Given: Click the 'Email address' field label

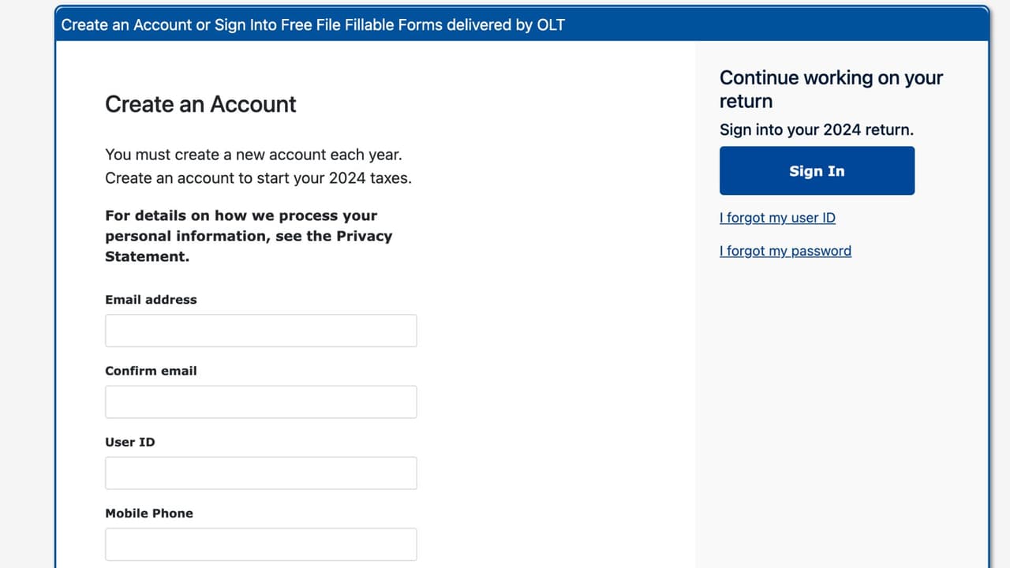Looking at the screenshot, I should click(x=151, y=300).
